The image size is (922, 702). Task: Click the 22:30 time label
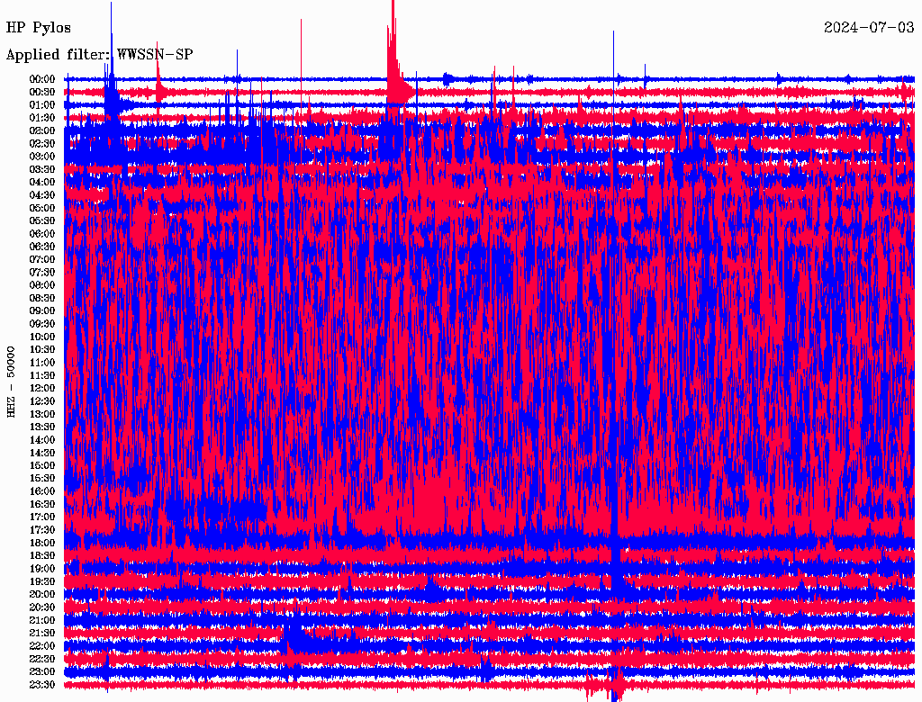pyautogui.click(x=41, y=659)
